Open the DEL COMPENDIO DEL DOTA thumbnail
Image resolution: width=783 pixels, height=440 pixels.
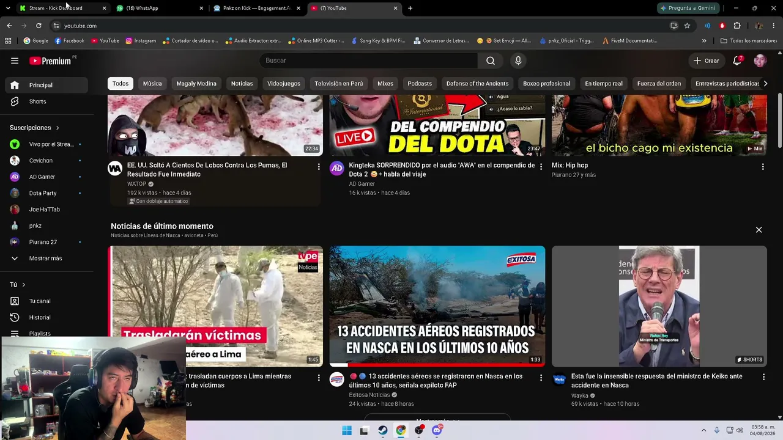tap(437, 125)
